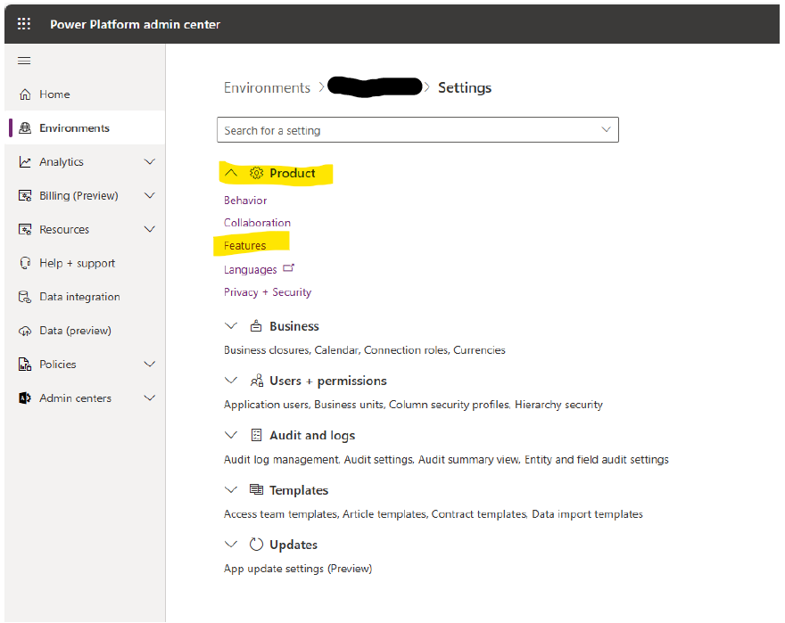Click the Resources icon in sidebar
785x623 pixels.
click(x=25, y=230)
